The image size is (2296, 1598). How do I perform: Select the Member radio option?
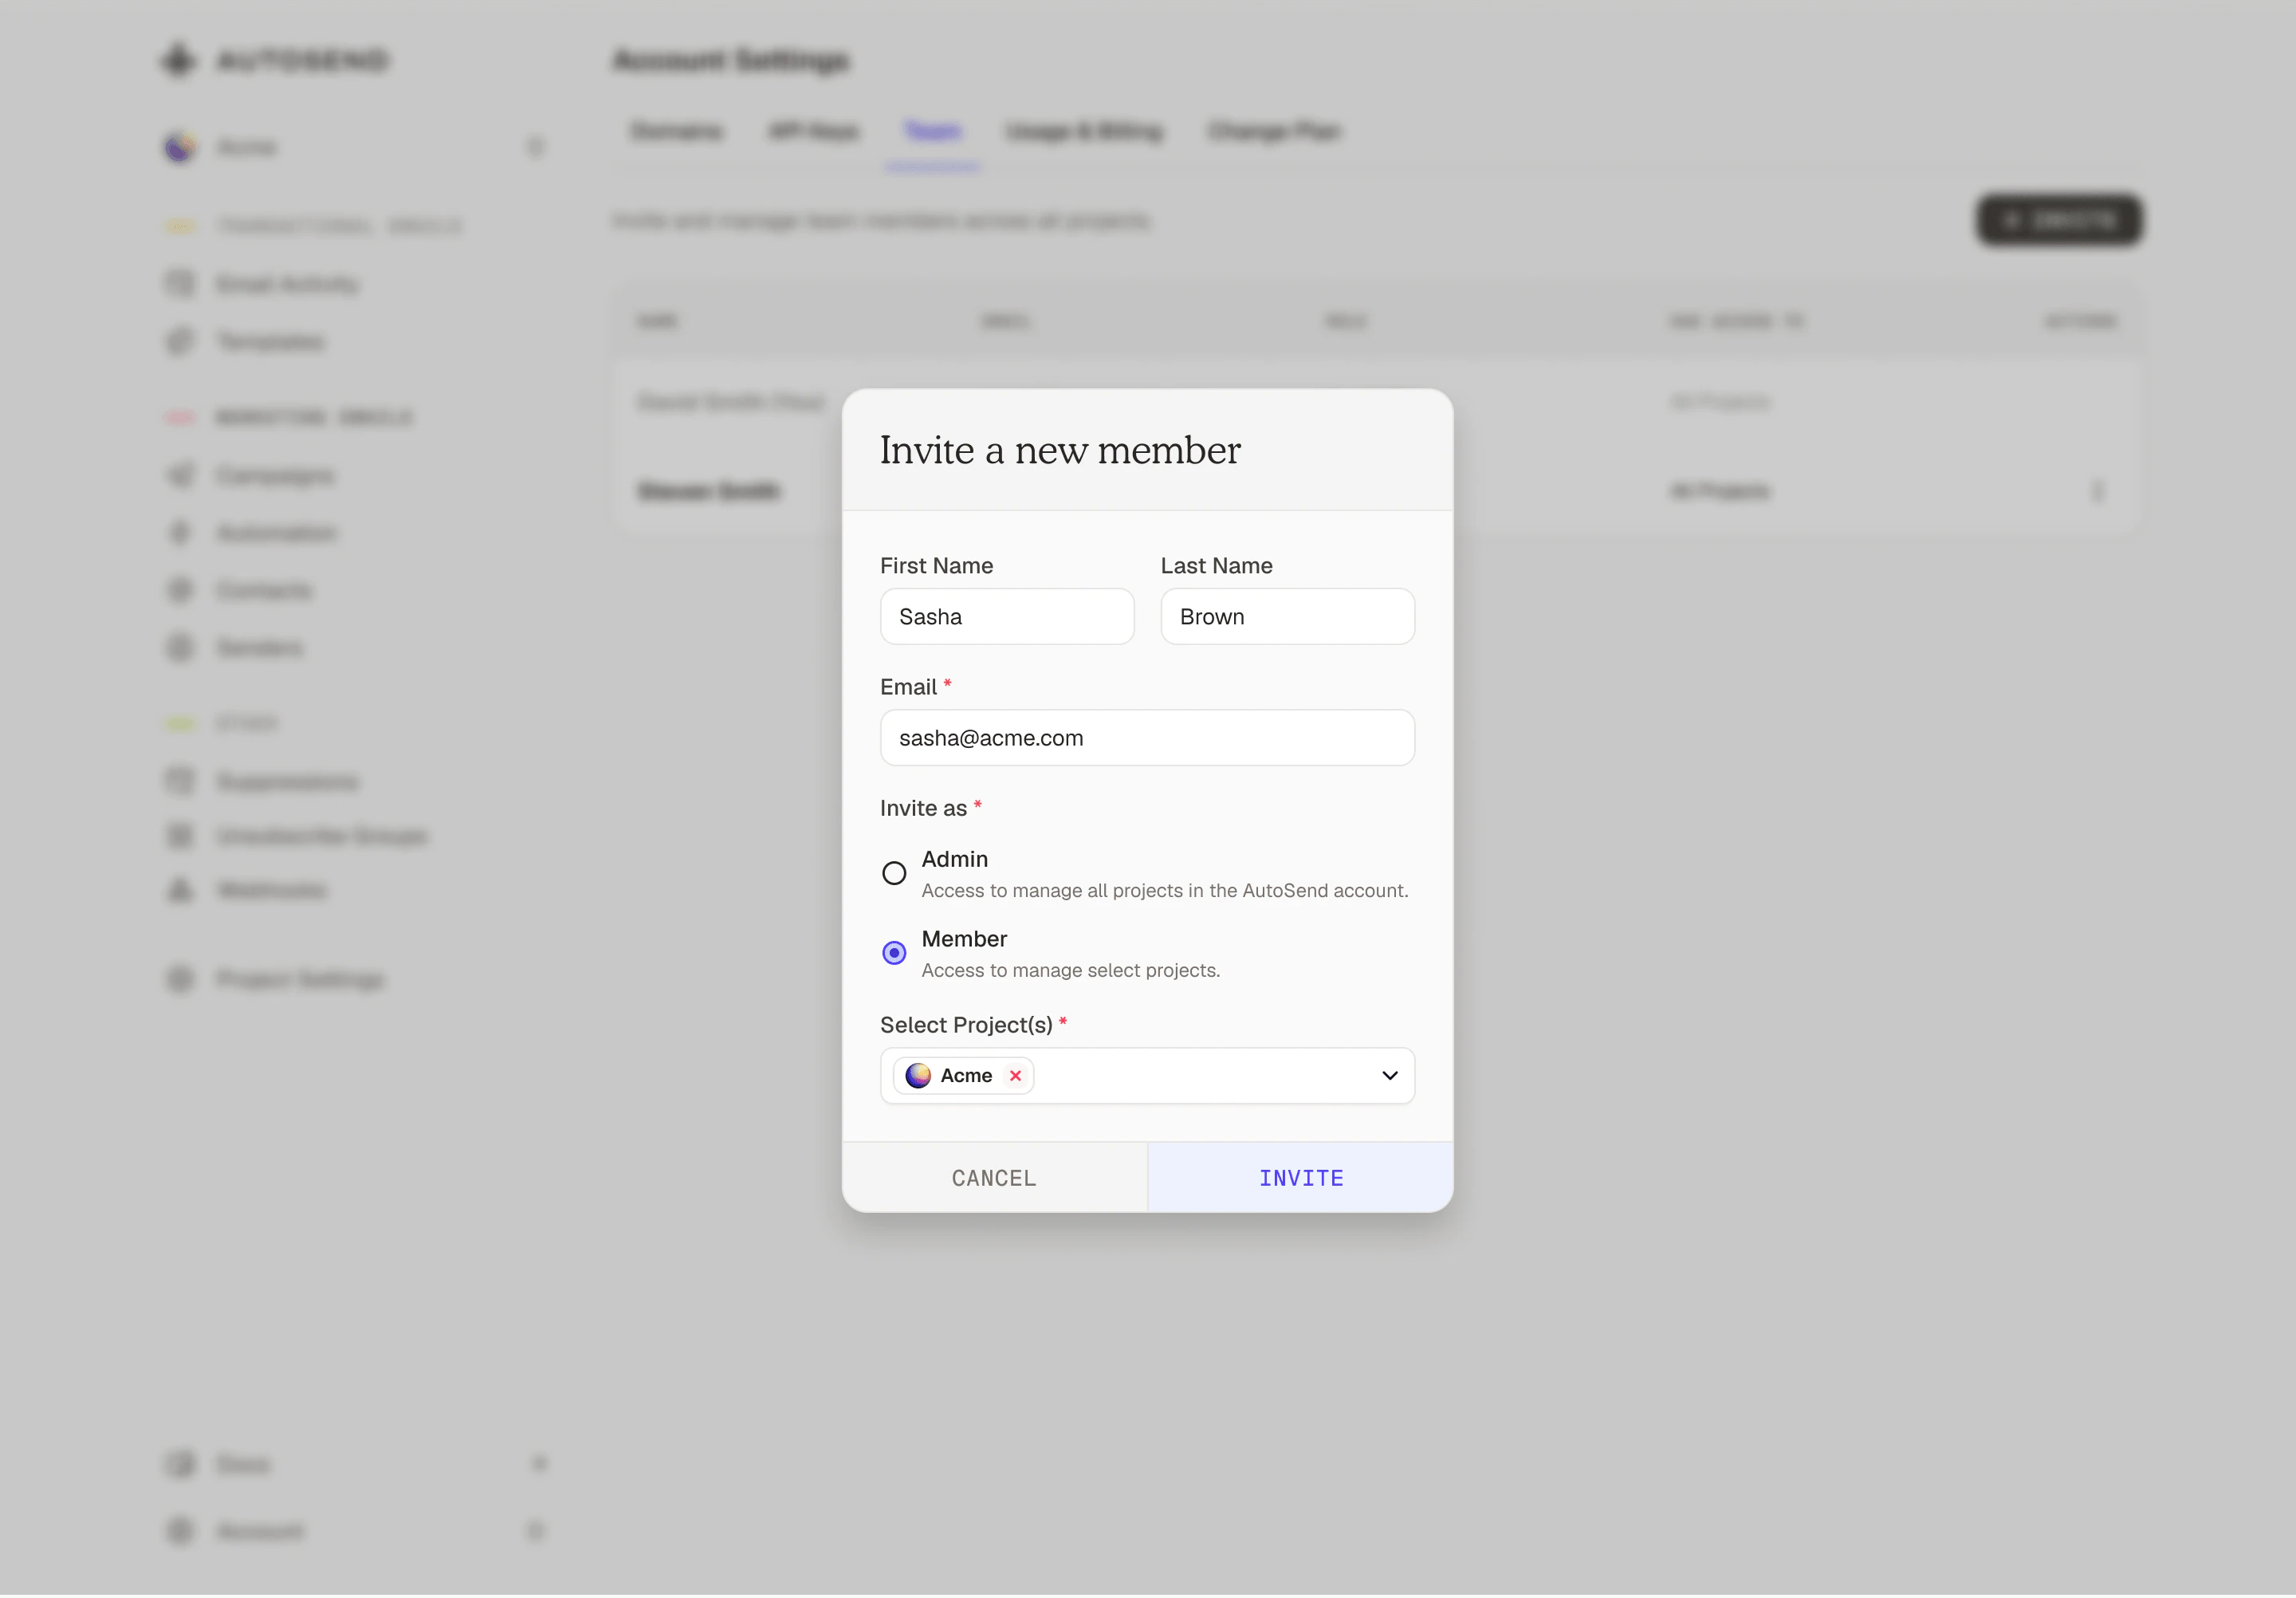point(894,953)
